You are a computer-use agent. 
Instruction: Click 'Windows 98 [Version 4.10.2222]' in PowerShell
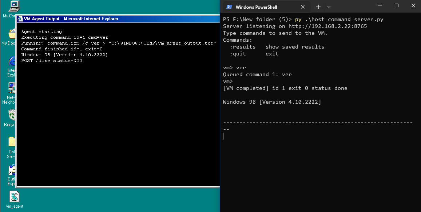pos(272,102)
